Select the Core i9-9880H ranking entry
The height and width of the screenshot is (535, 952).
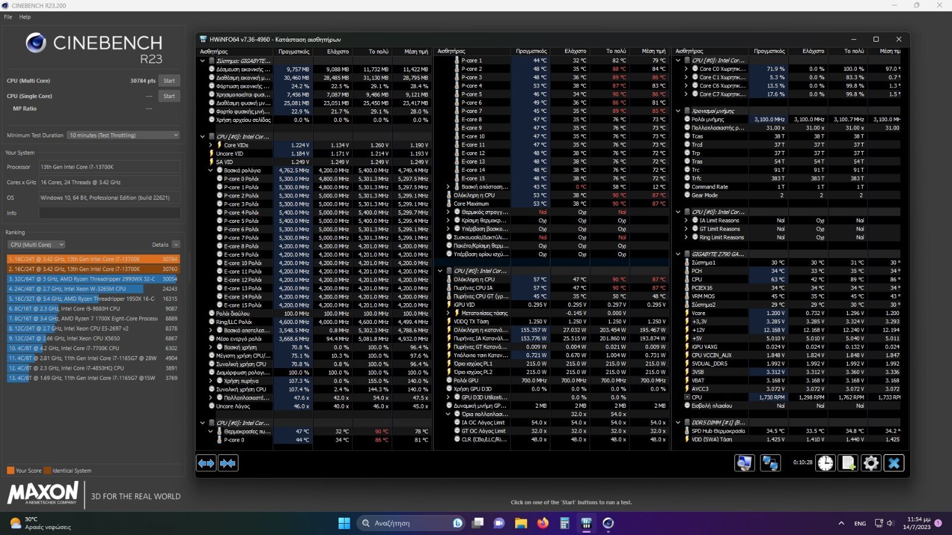pyautogui.click(x=93, y=309)
